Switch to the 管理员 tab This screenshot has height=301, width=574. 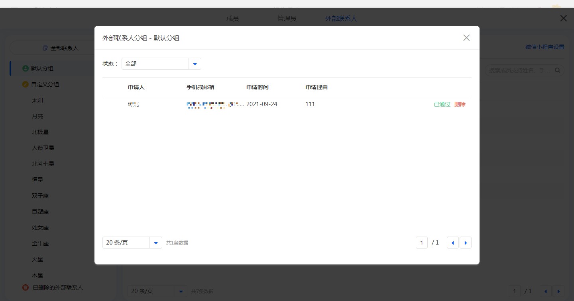click(287, 19)
